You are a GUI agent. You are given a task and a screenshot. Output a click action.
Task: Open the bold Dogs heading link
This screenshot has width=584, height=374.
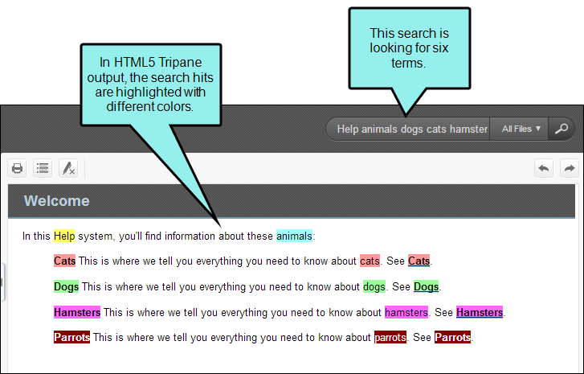coord(66,287)
